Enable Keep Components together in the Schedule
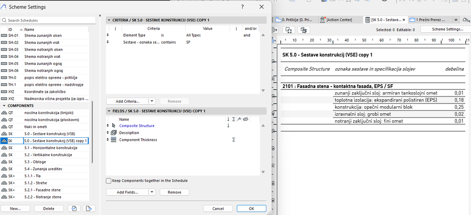The image size is (471, 215). 108,181
